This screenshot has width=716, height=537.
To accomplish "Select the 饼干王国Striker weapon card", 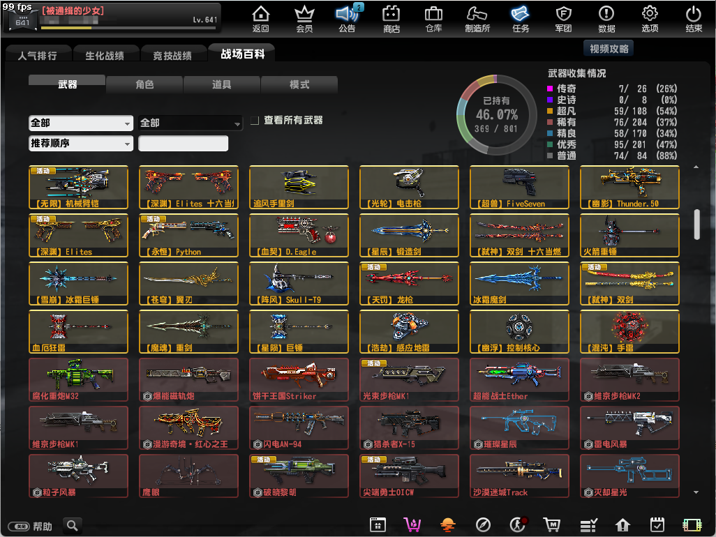I will coord(299,379).
